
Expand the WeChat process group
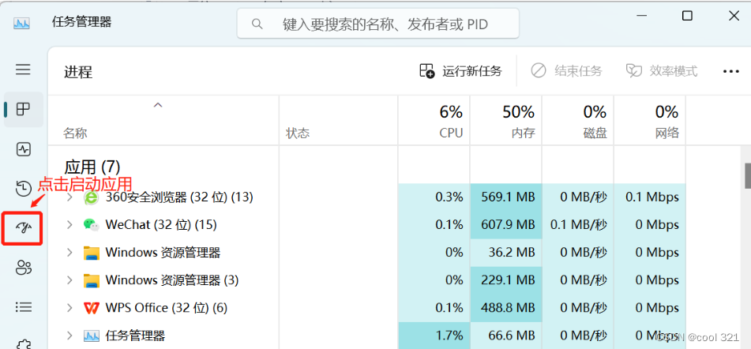[x=69, y=224]
